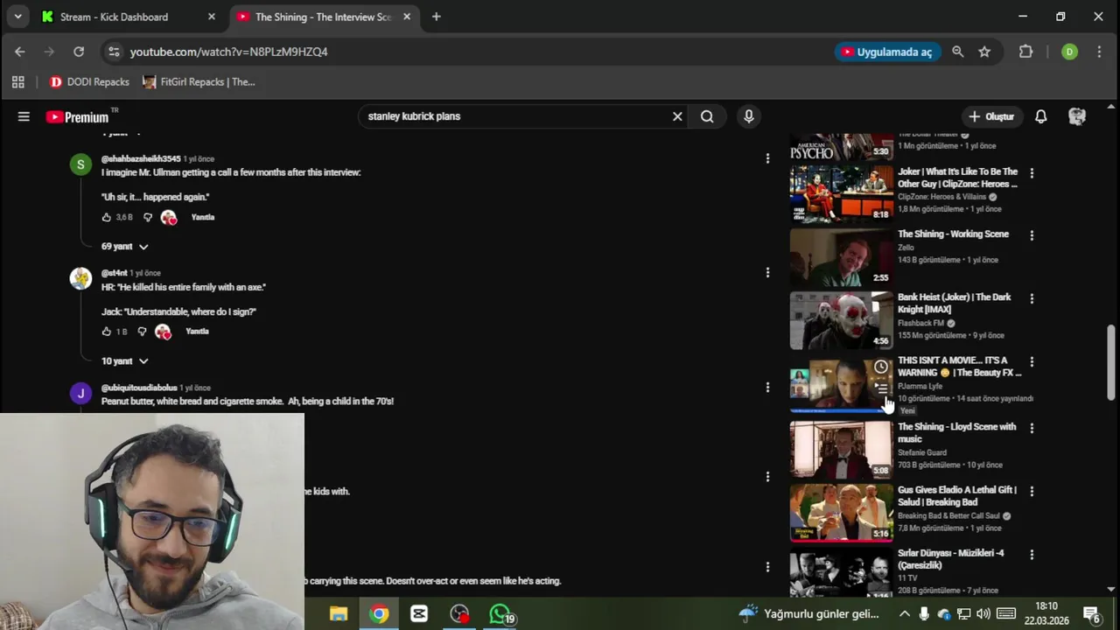
Task: Click the Oluştur create button
Action: click(991, 116)
